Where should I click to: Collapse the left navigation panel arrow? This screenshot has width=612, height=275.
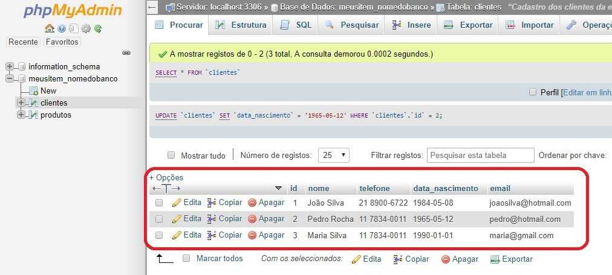click(152, 7)
